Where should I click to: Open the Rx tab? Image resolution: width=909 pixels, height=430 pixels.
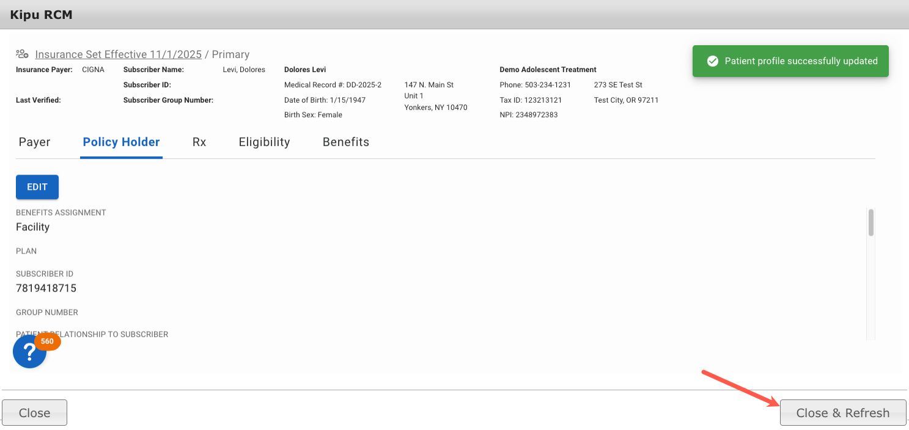coord(199,142)
